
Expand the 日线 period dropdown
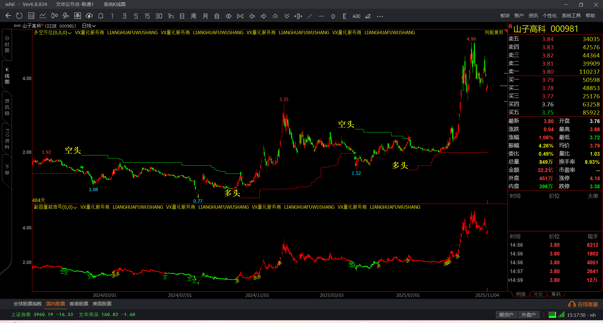tap(89, 26)
